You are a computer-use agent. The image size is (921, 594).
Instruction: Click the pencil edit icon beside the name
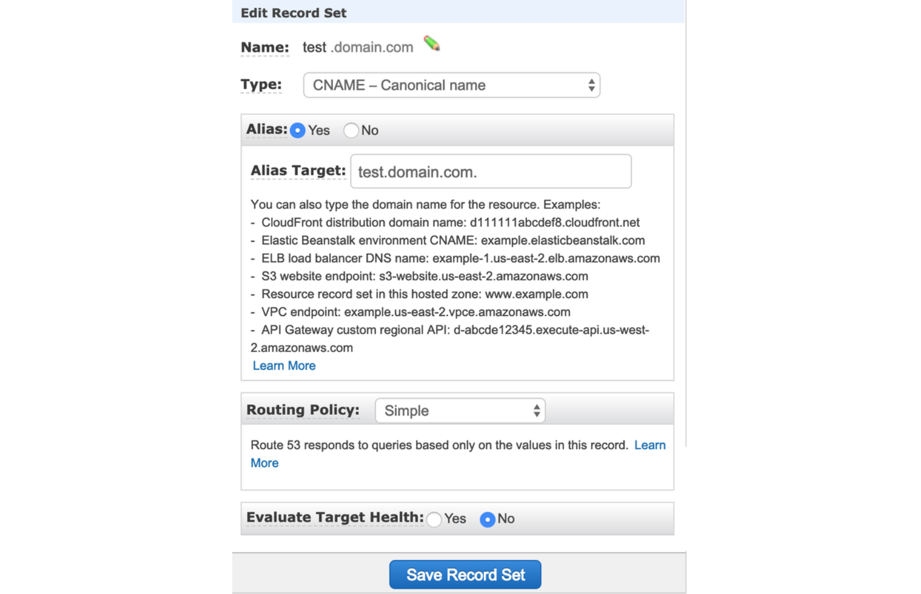point(431,43)
